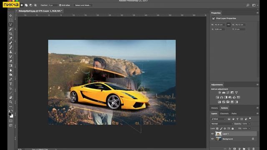The height and width of the screenshot is (150, 267).
Task: Switch to the Paths tab
Action: (234, 114)
